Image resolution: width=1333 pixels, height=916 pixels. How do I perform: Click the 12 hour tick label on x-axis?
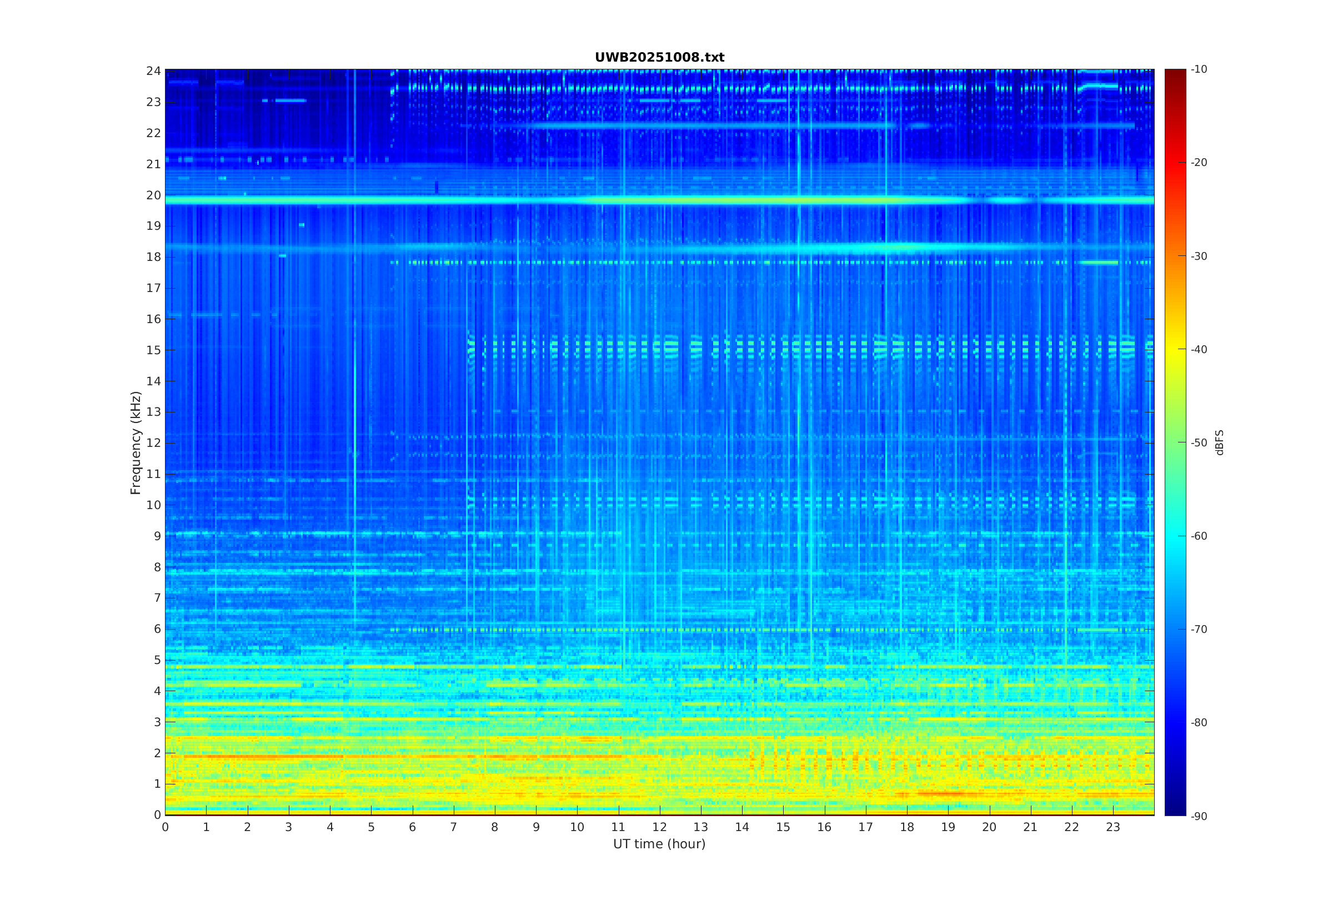pyautogui.click(x=659, y=827)
